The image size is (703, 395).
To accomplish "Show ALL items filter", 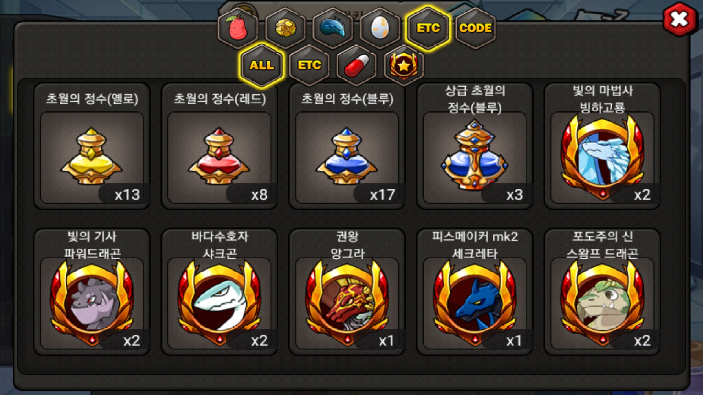I will pos(261,65).
